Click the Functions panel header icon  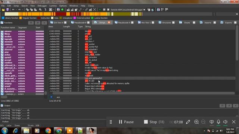(x=2, y=23)
